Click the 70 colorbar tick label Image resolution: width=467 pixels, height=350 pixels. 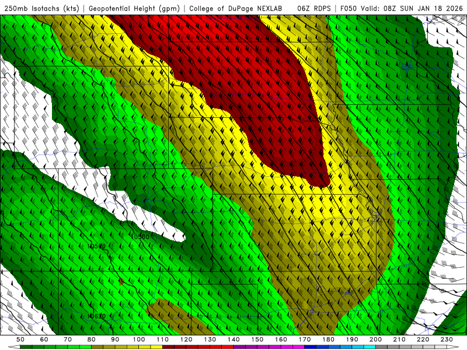point(68,339)
